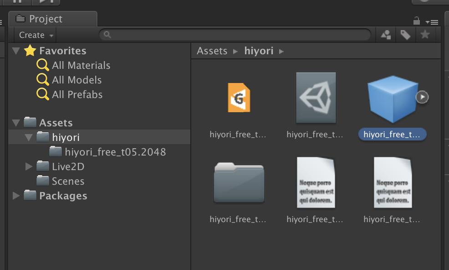The image size is (449, 270).
Task: Click the search by type filter icon
Action: coord(386,35)
